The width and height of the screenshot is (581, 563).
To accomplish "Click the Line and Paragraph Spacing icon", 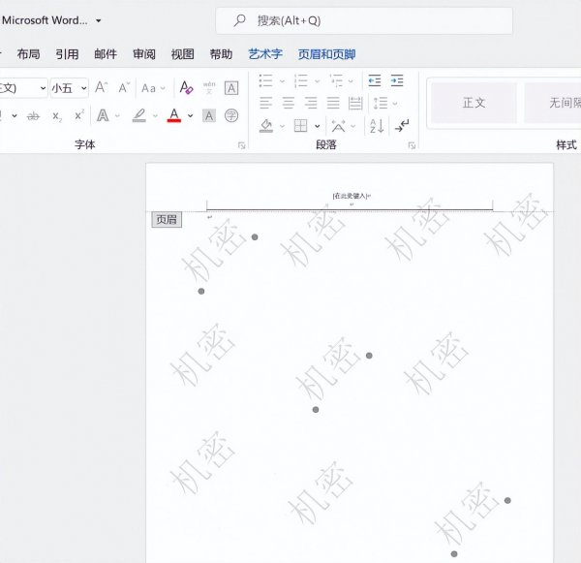I will [x=381, y=103].
